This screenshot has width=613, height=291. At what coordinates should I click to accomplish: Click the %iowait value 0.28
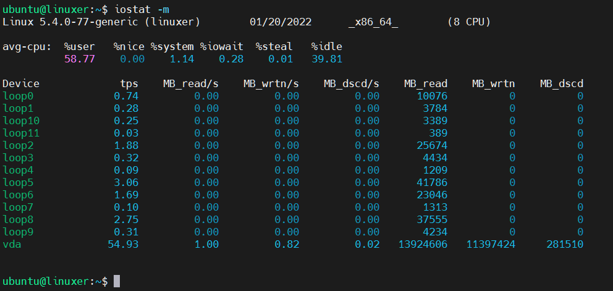coord(231,59)
